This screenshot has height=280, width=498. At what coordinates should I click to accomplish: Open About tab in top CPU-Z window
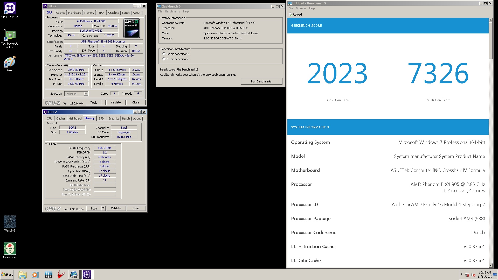pos(137,13)
